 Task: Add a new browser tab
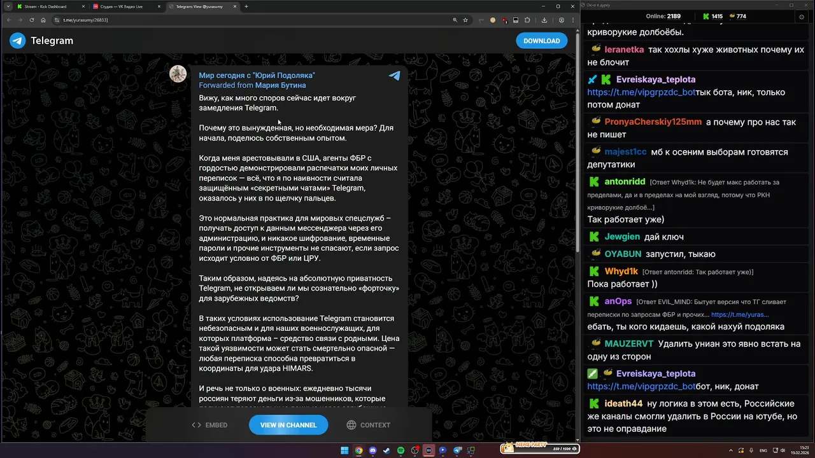point(246,6)
